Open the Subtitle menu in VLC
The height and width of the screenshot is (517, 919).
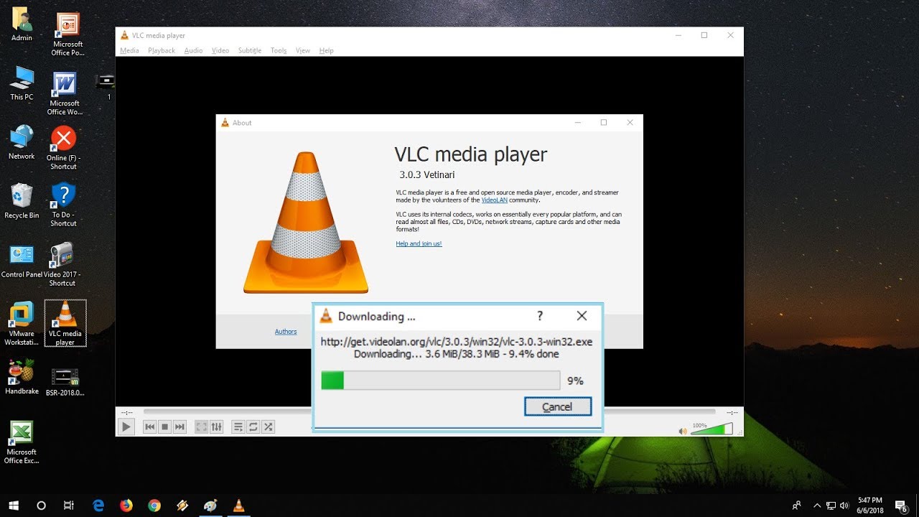tap(250, 50)
